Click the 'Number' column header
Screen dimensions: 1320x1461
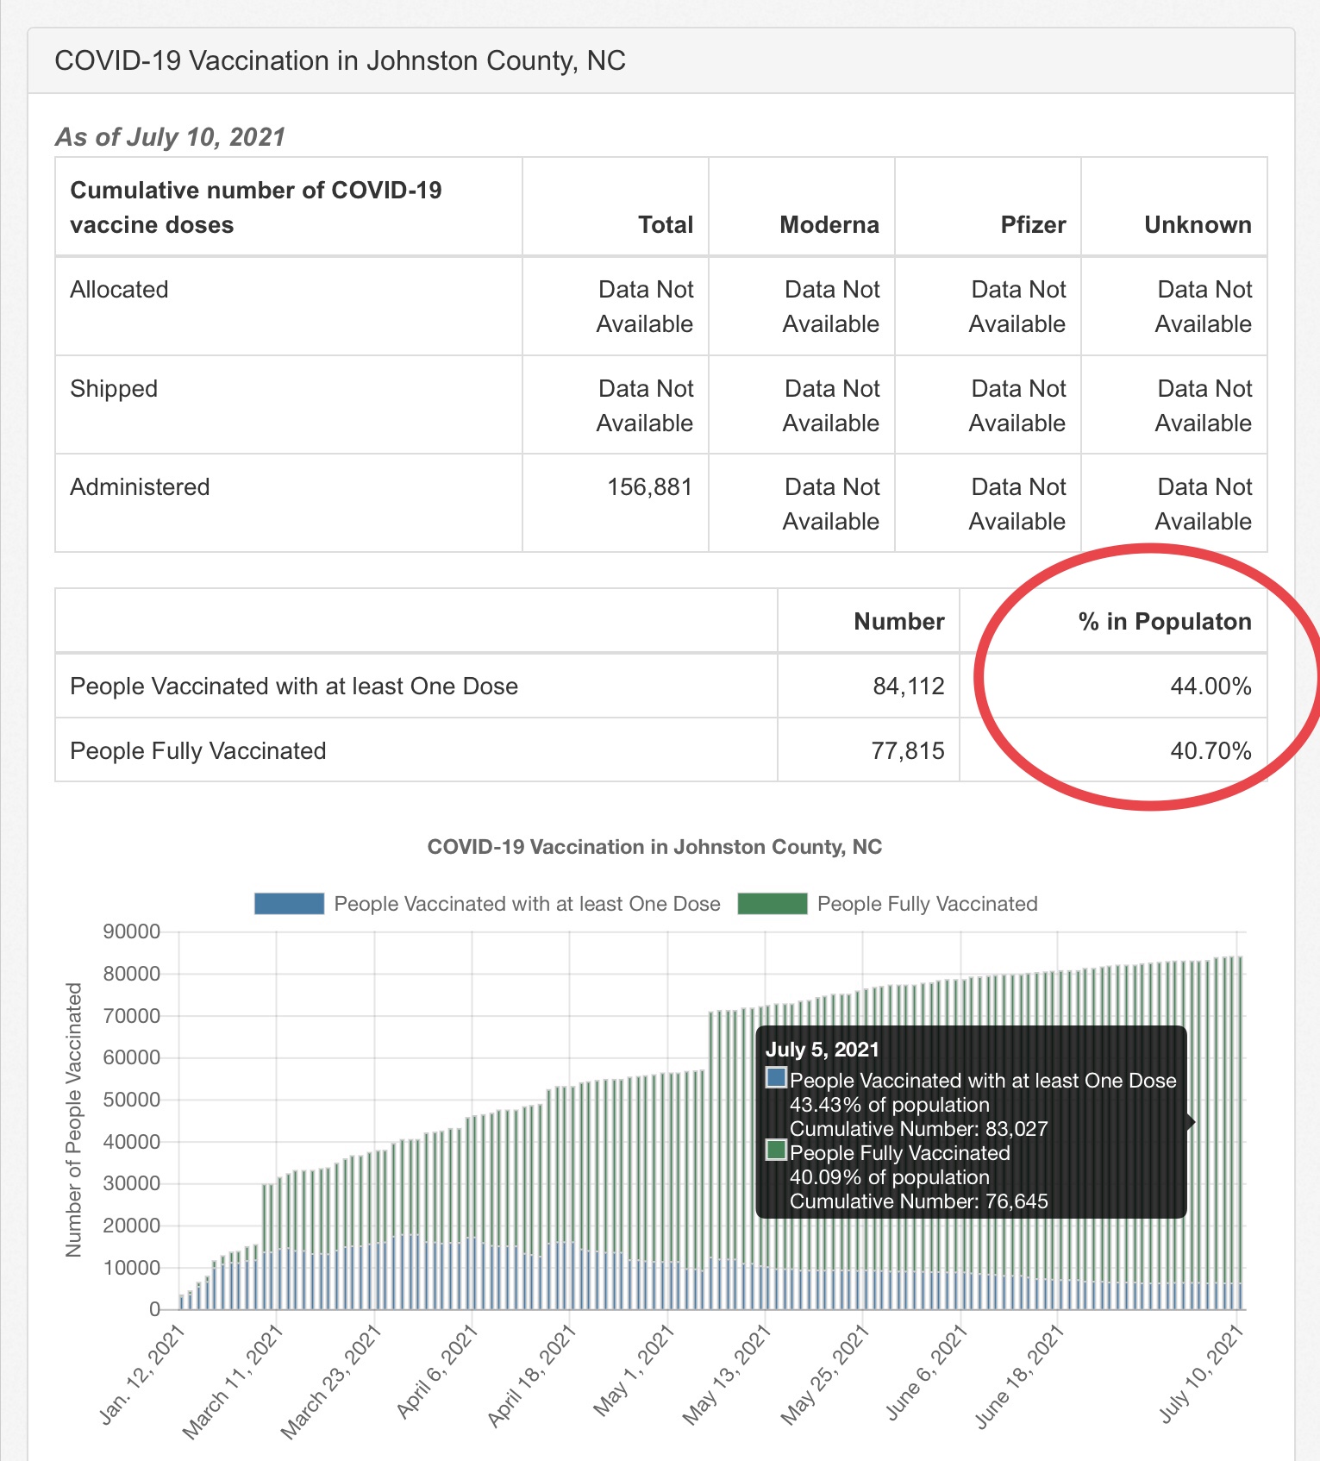(898, 622)
